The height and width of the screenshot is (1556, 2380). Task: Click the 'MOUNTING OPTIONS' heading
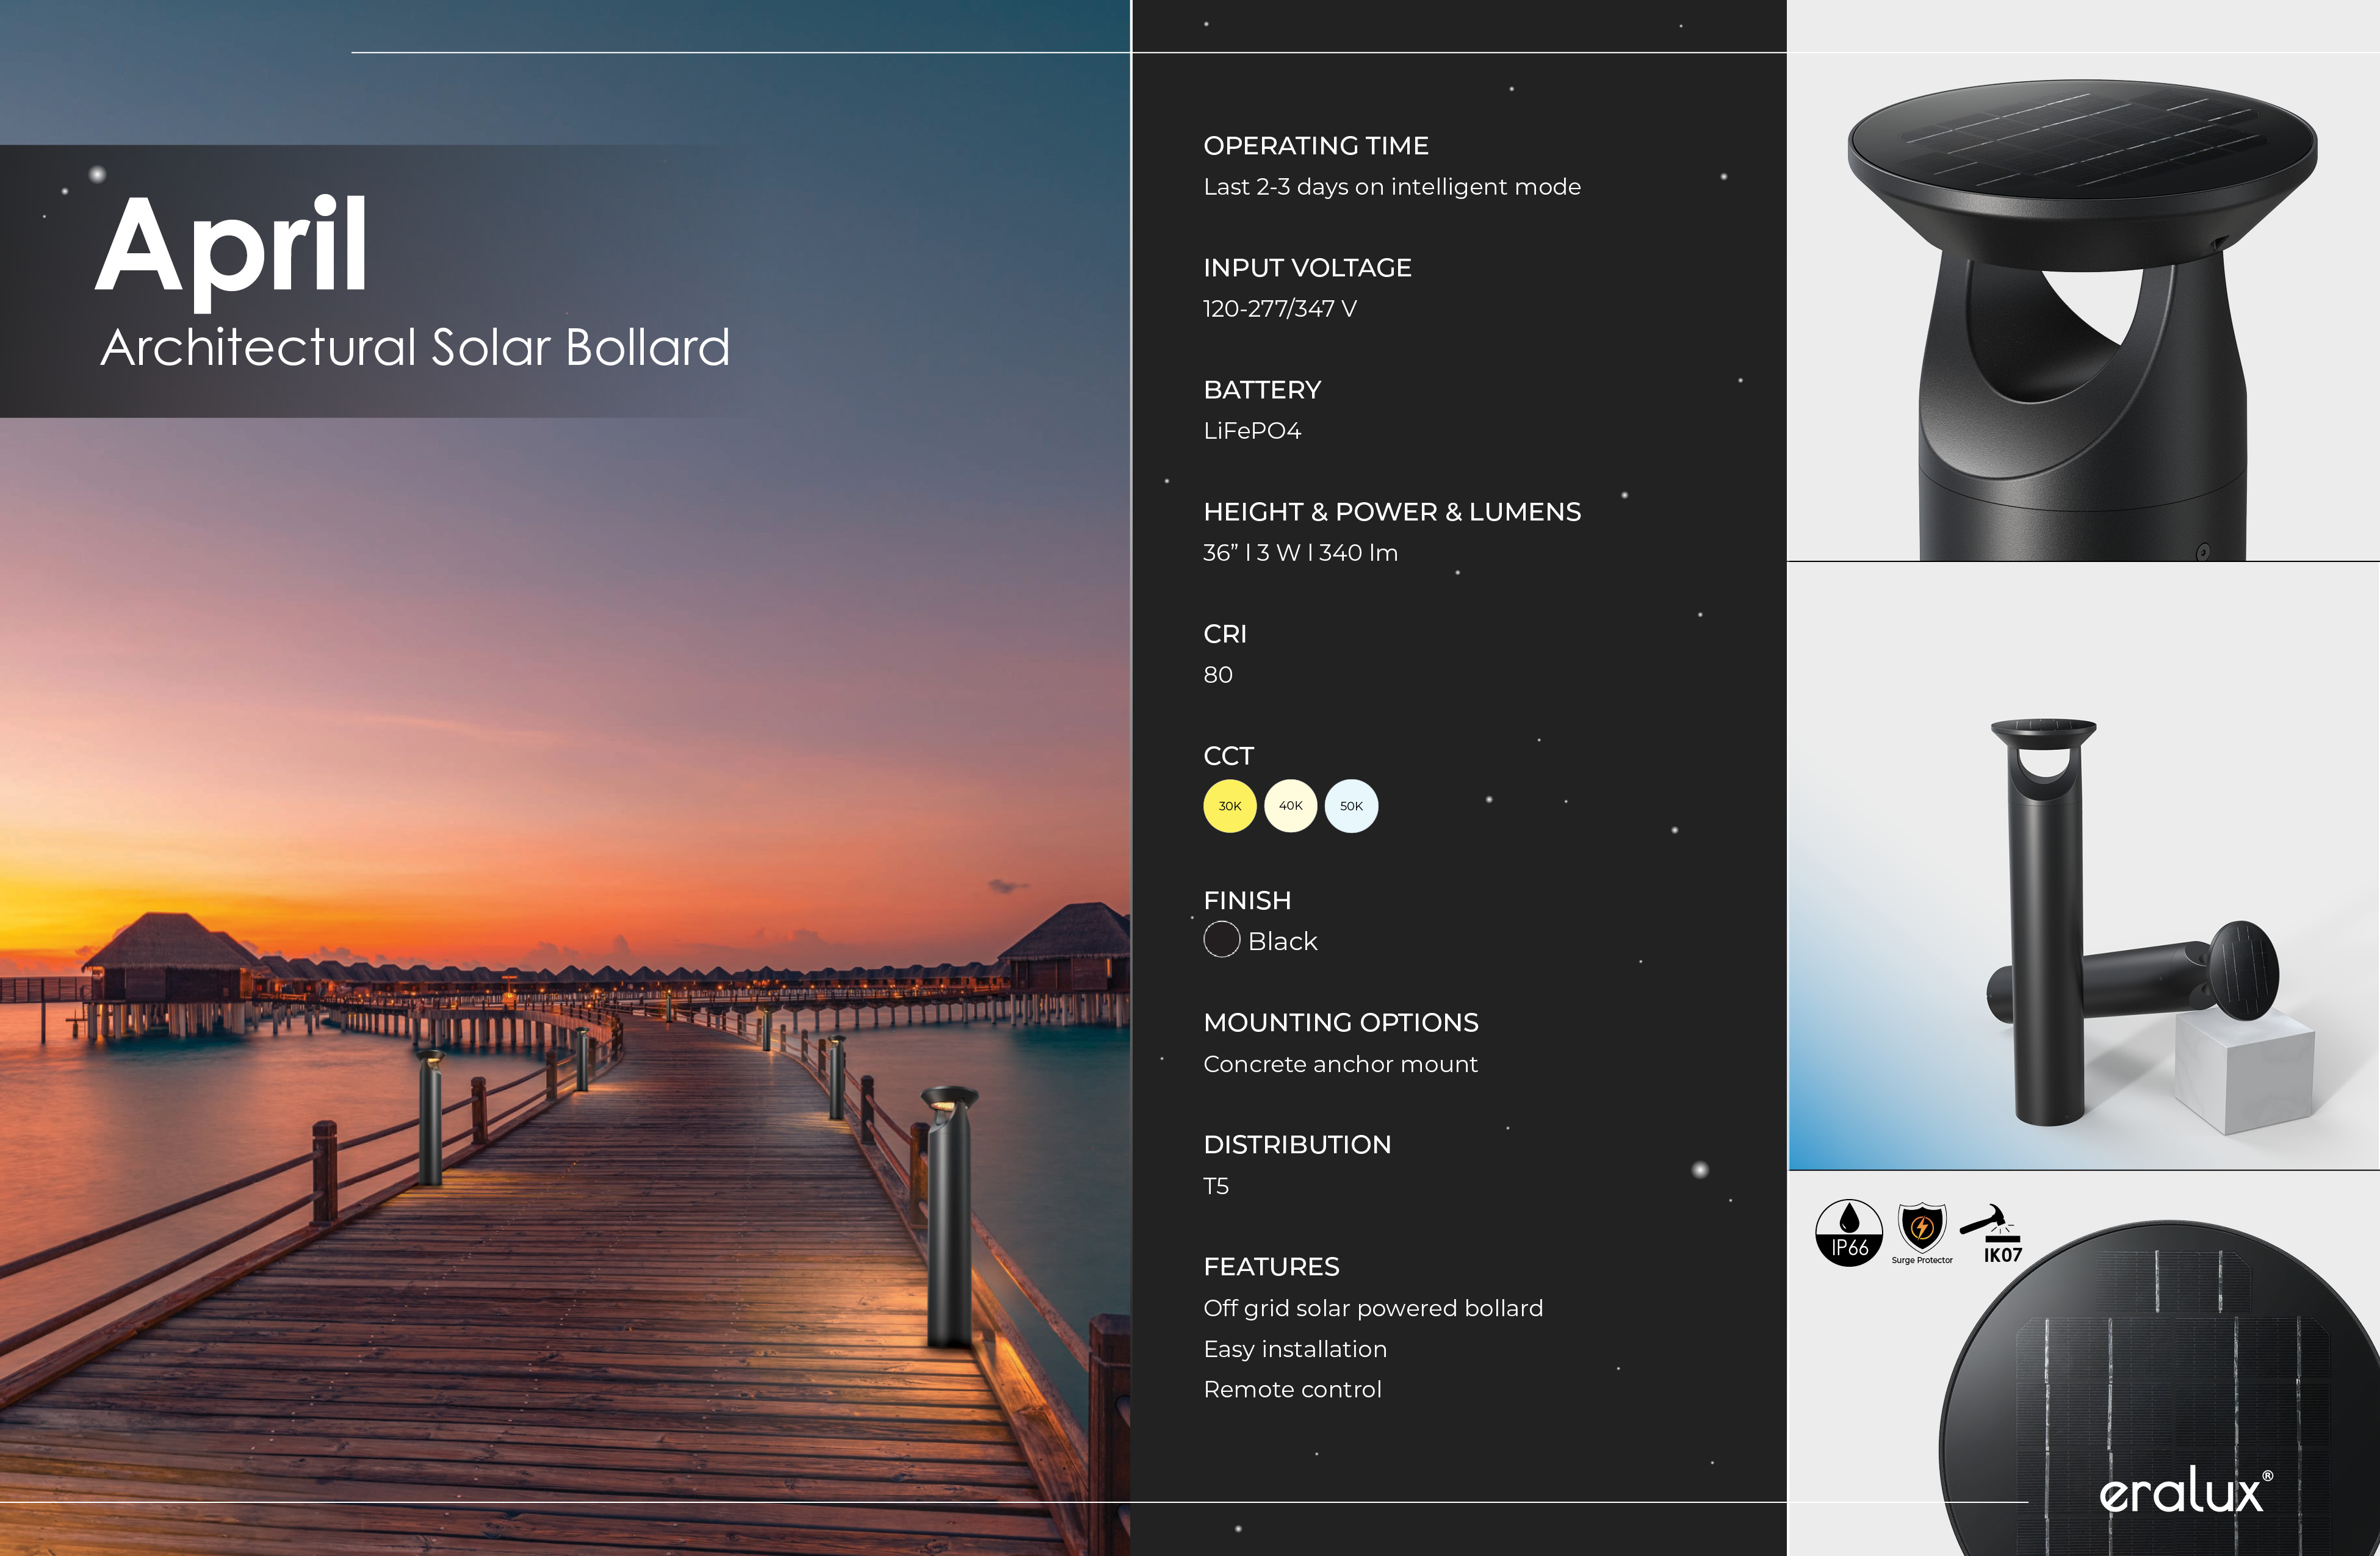click(1341, 1023)
